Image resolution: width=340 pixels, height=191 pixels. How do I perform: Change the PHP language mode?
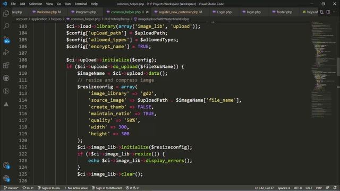point(319,188)
